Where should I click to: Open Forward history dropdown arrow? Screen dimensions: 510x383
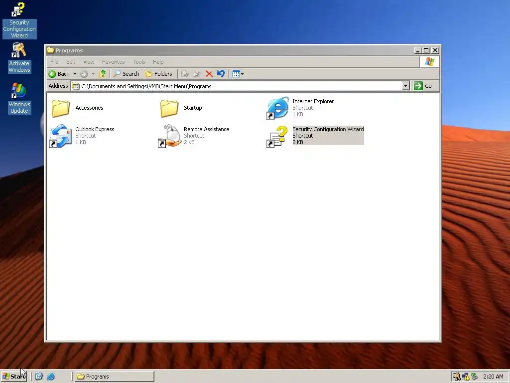point(93,74)
